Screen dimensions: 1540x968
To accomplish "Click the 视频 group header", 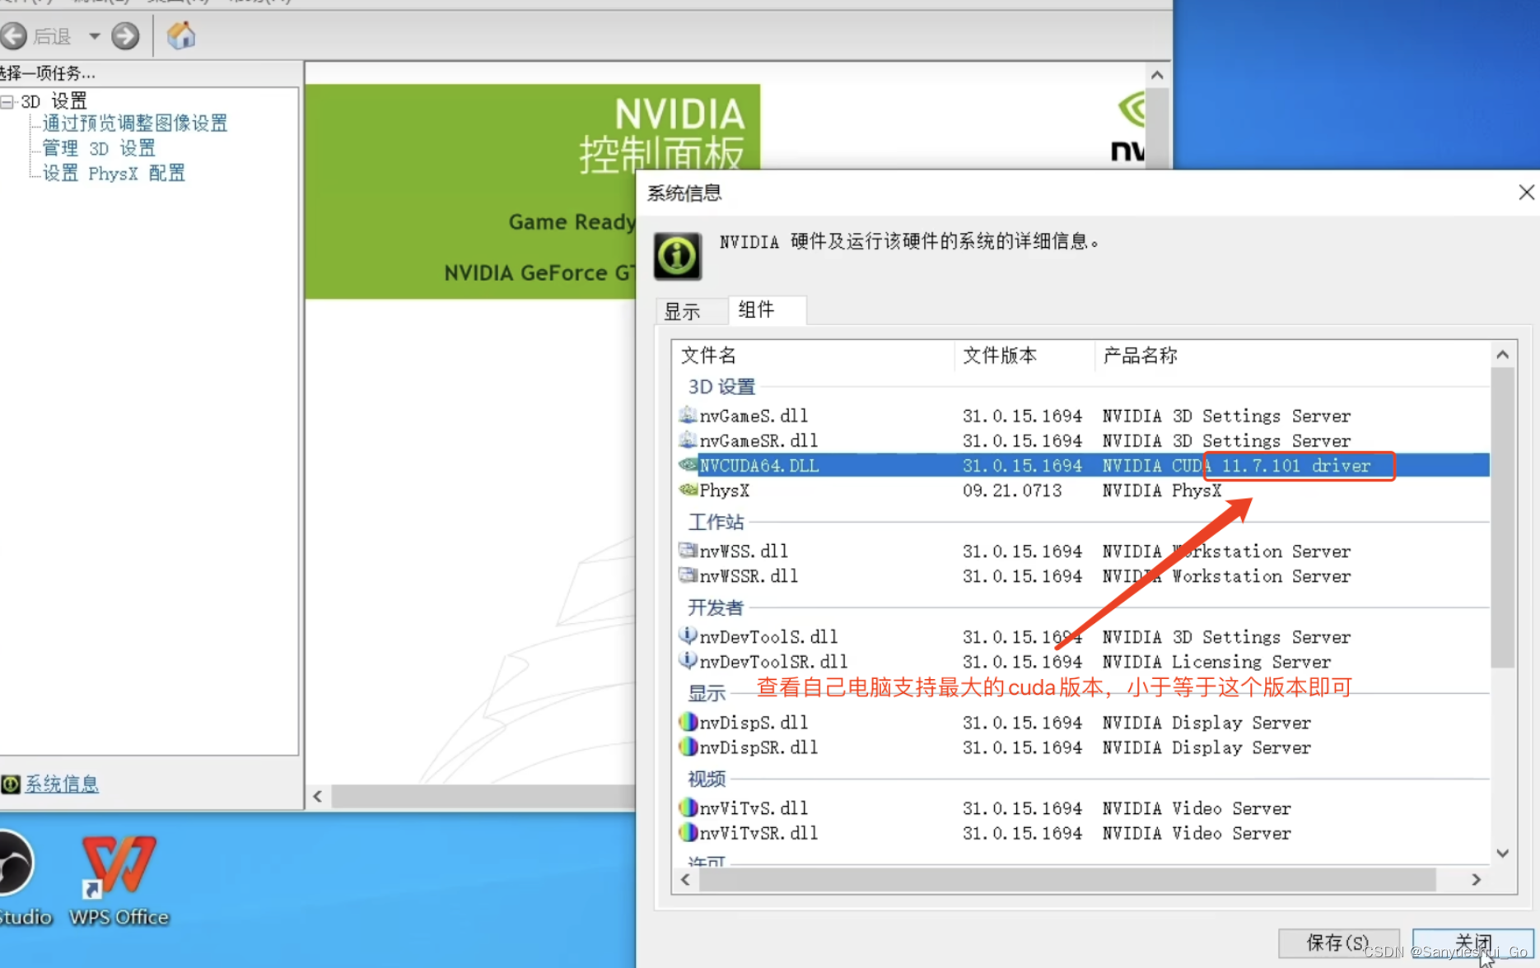I will pyautogui.click(x=707, y=779).
